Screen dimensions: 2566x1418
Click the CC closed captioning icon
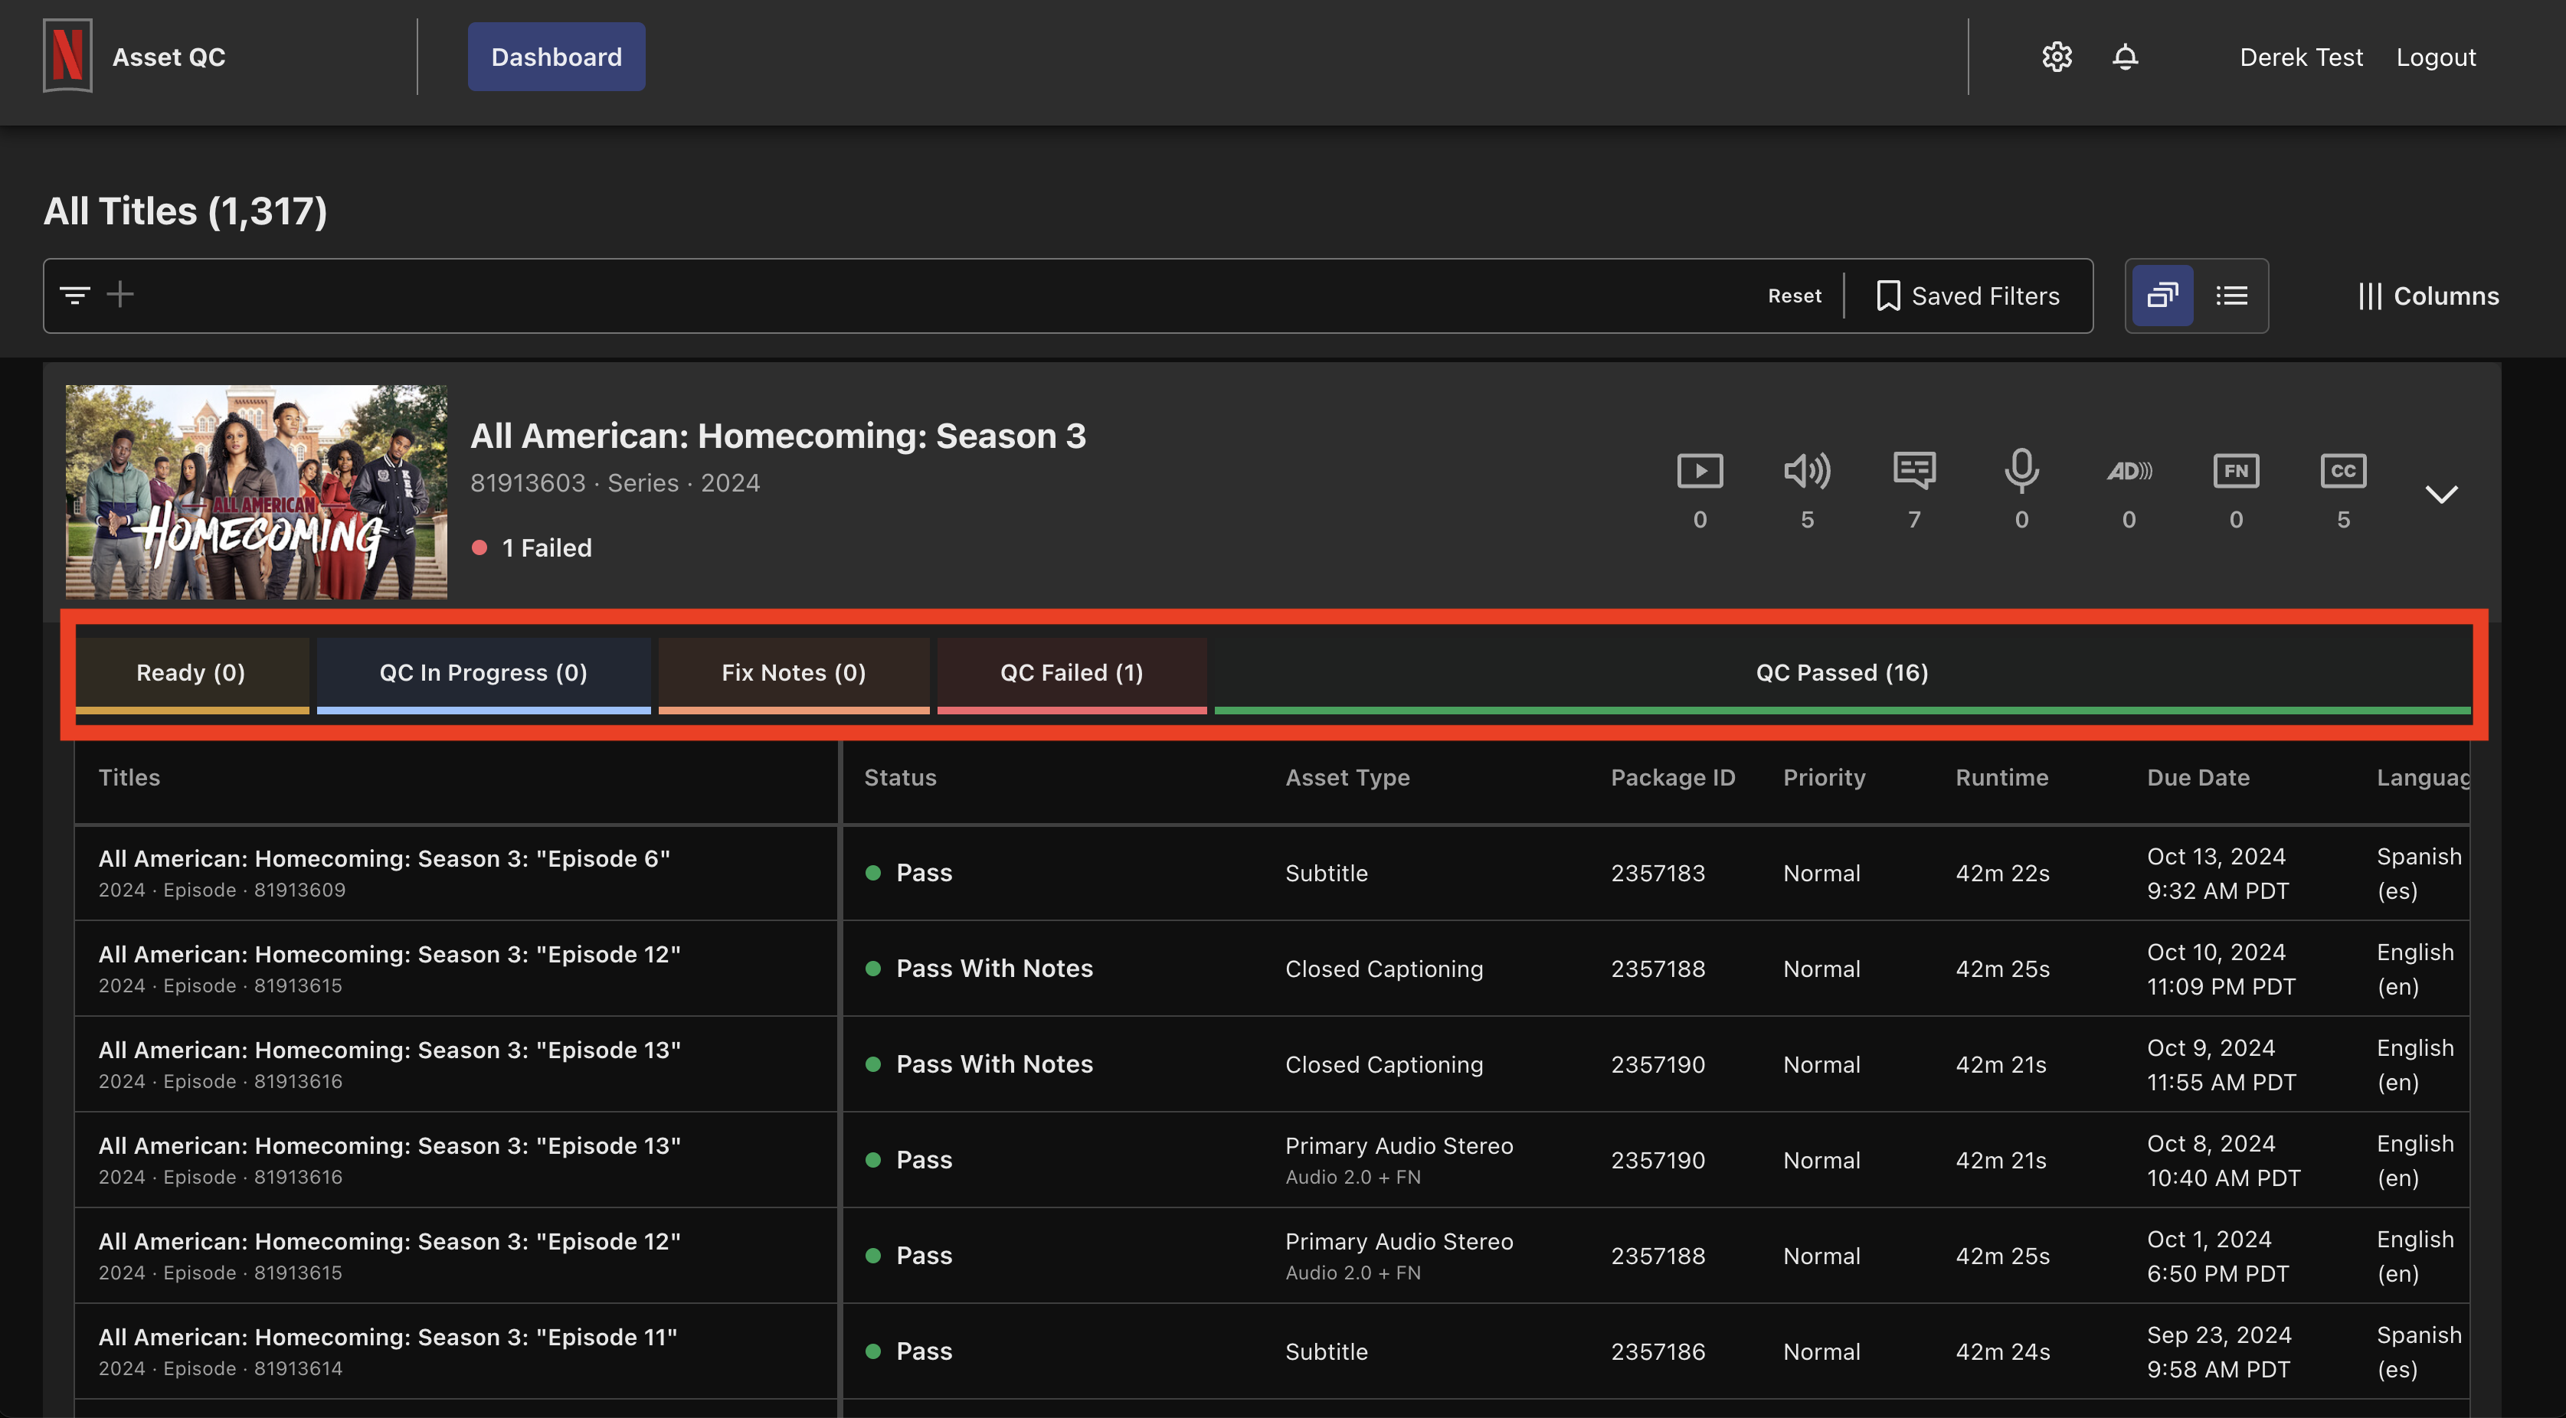[2343, 470]
